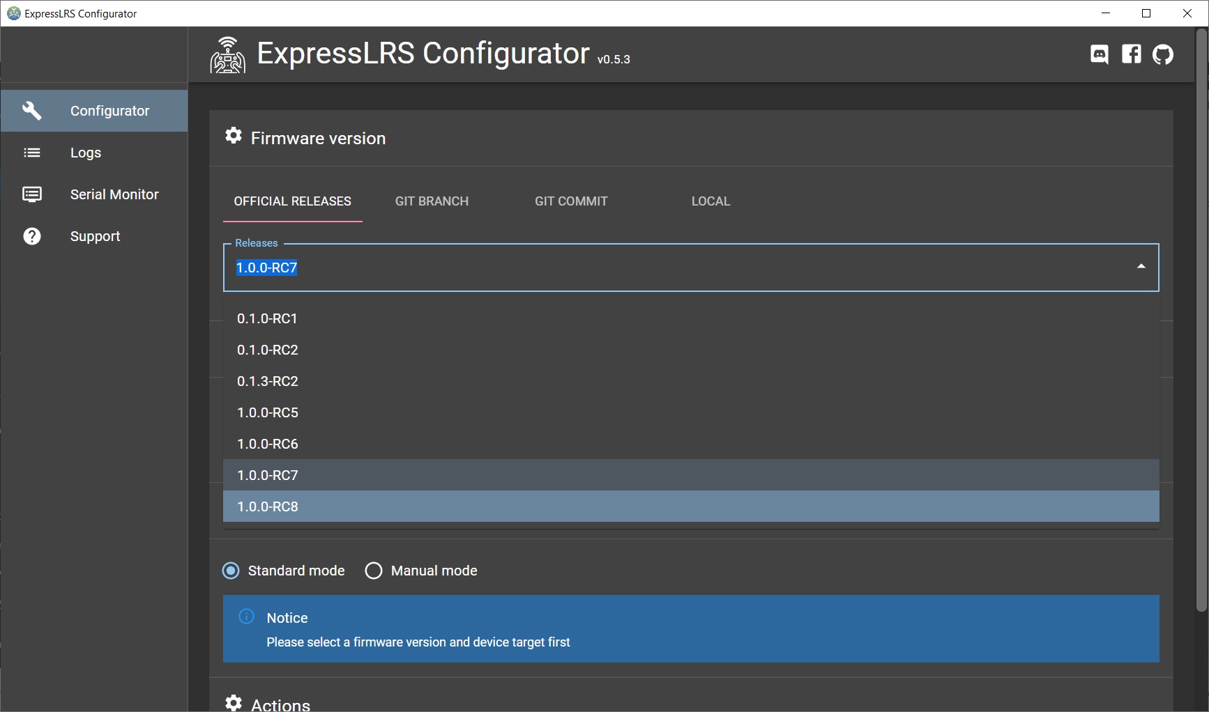The height and width of the screenshot is (712, 1209).
Task: Switch to Git Commit tab
Action: 572,201
